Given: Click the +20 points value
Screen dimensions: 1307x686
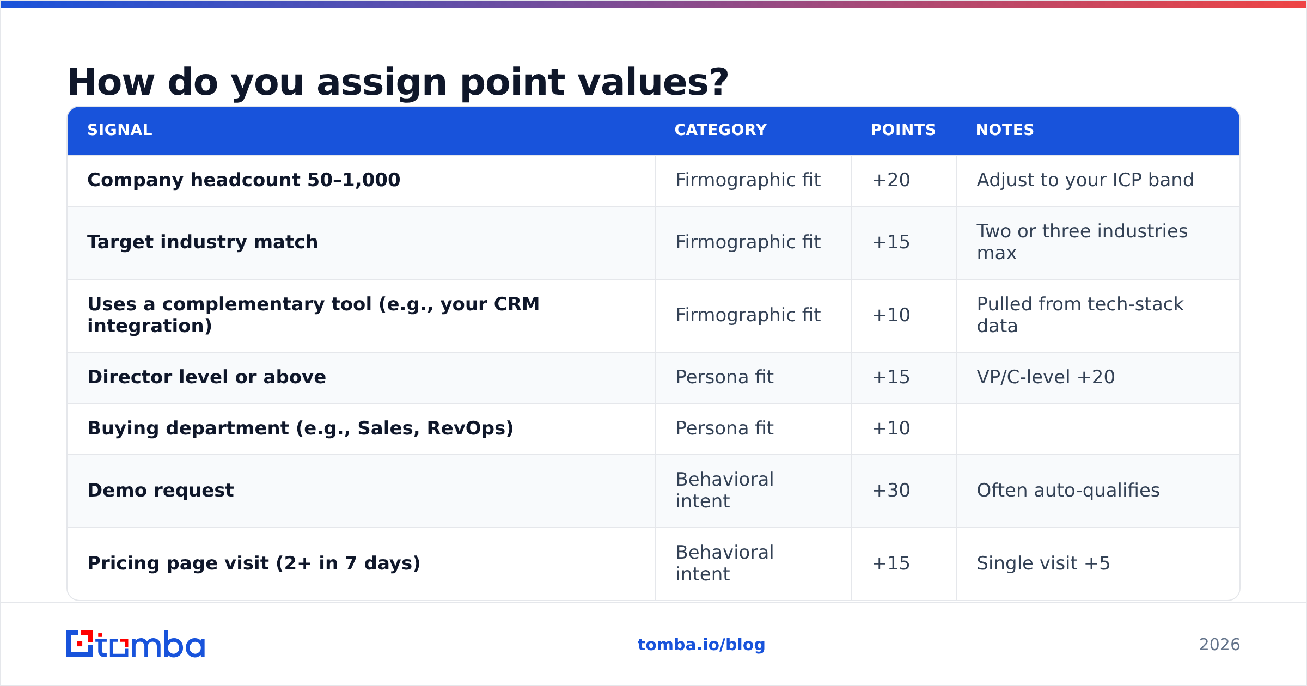Looking at the screenshot, I should pos(891,180).
